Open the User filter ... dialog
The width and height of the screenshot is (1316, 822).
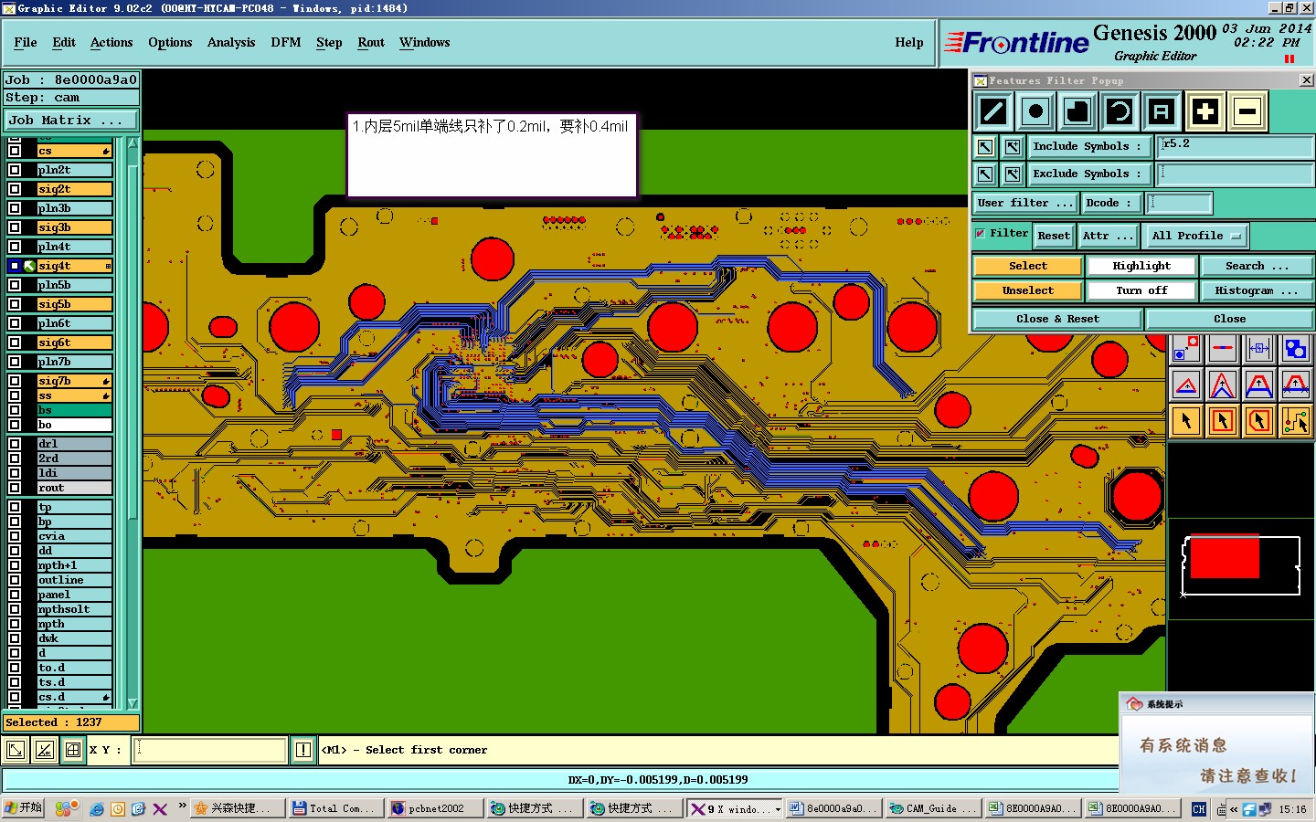(1025, 203)
